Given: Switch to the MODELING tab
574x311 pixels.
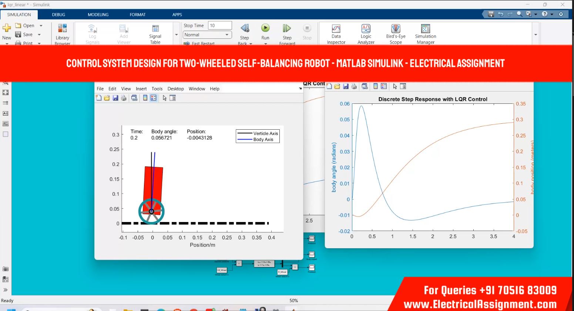Looking at the screenshot, I should 98,15.
